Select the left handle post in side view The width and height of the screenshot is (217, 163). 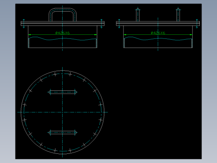(138, 15)
